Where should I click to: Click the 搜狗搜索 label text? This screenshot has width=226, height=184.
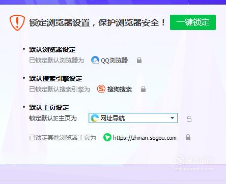(120, 89)
